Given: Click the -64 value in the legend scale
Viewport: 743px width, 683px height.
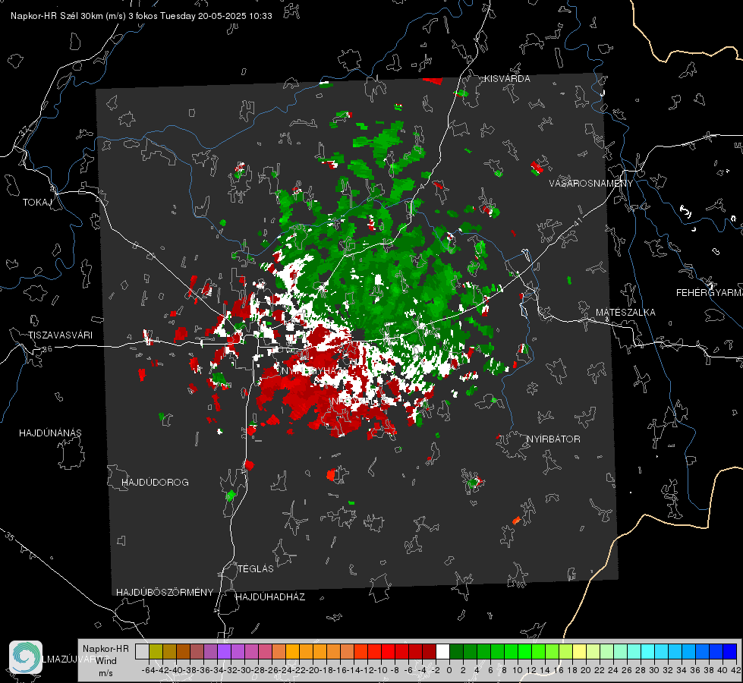Looking at the screenshot, I should [148, 670].
